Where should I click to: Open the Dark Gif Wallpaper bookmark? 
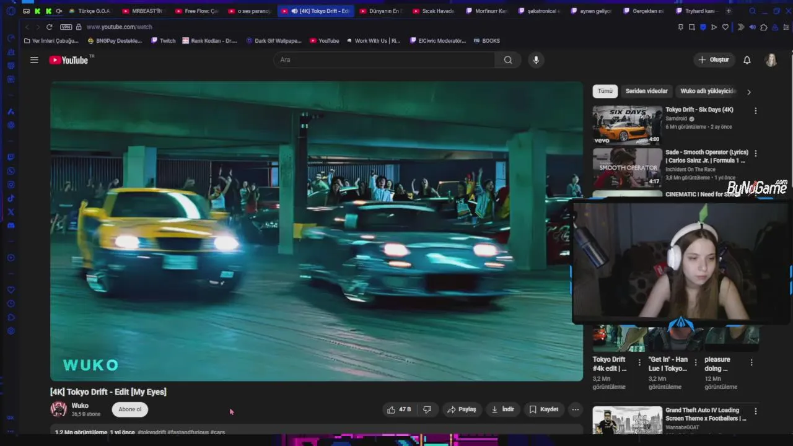click(274, 41)
